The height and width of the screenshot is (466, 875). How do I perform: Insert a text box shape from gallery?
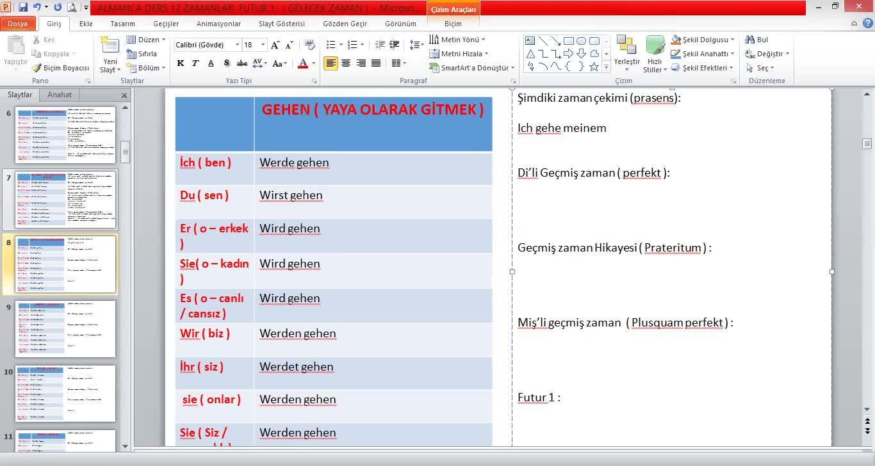click(x=530, y=41)
